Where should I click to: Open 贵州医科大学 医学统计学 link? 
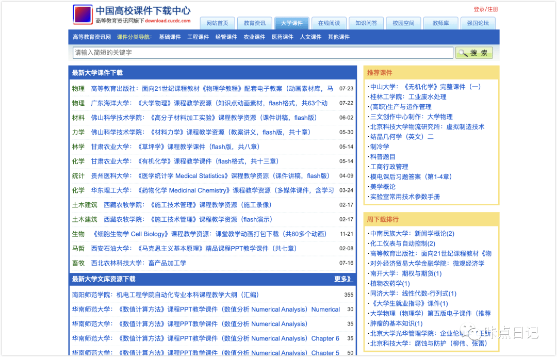coord(210,176)
